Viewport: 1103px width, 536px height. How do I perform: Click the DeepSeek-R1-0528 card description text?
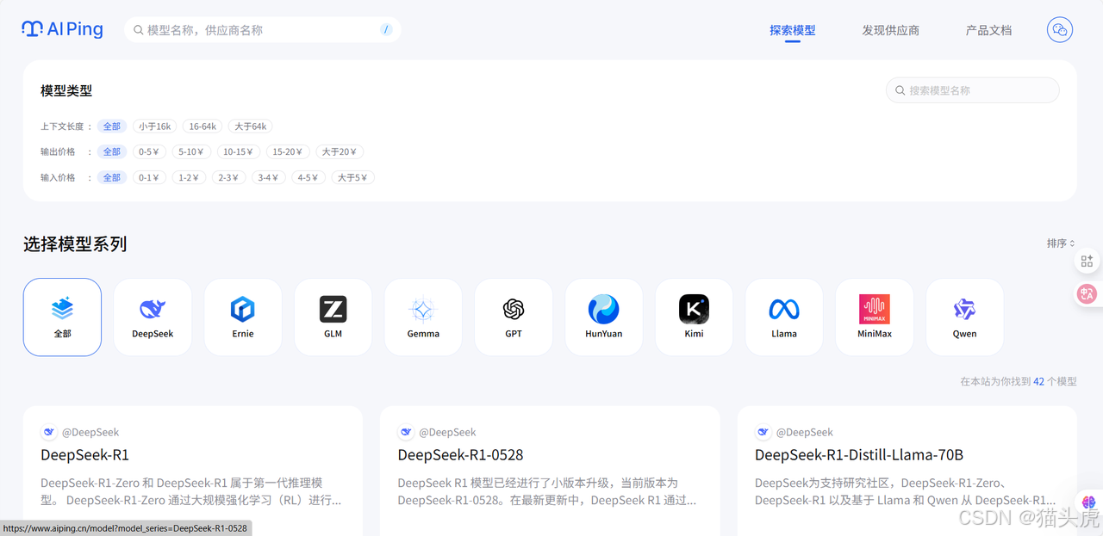click(547, 491)
